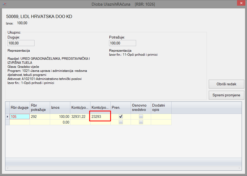Focus the Duguje total amount field
The height and width of the screenshot is (176, 247).
(x=21, y=43)
